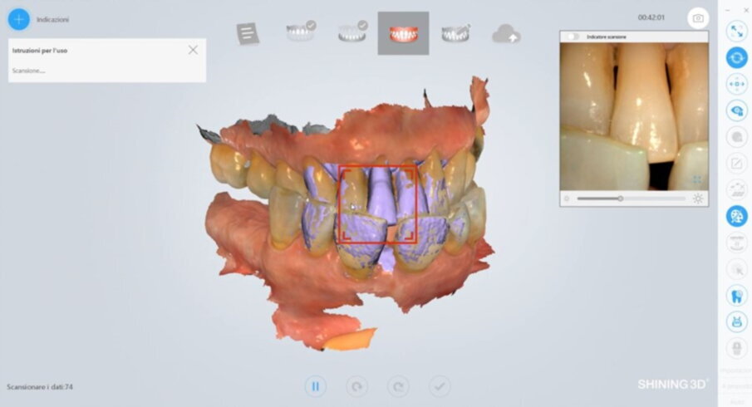The height and width of the screenshot is (407, 752).
Task: Click the cloud upload icon
Action: pyautogui.click(x=506, y=33)
